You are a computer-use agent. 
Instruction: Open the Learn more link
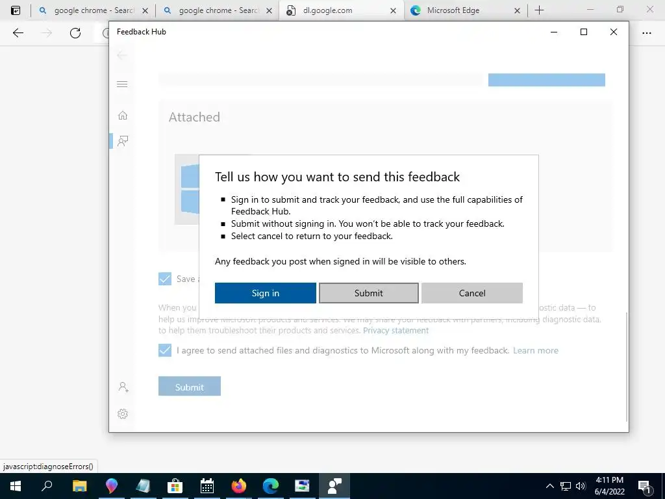tap(536, 350)
